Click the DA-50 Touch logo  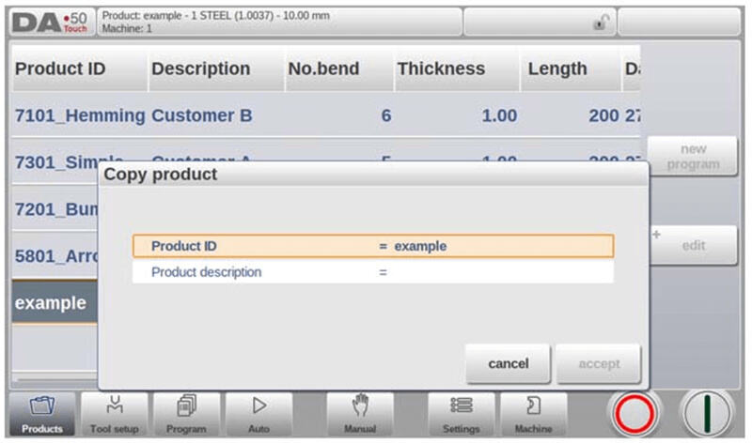[49, 22]
